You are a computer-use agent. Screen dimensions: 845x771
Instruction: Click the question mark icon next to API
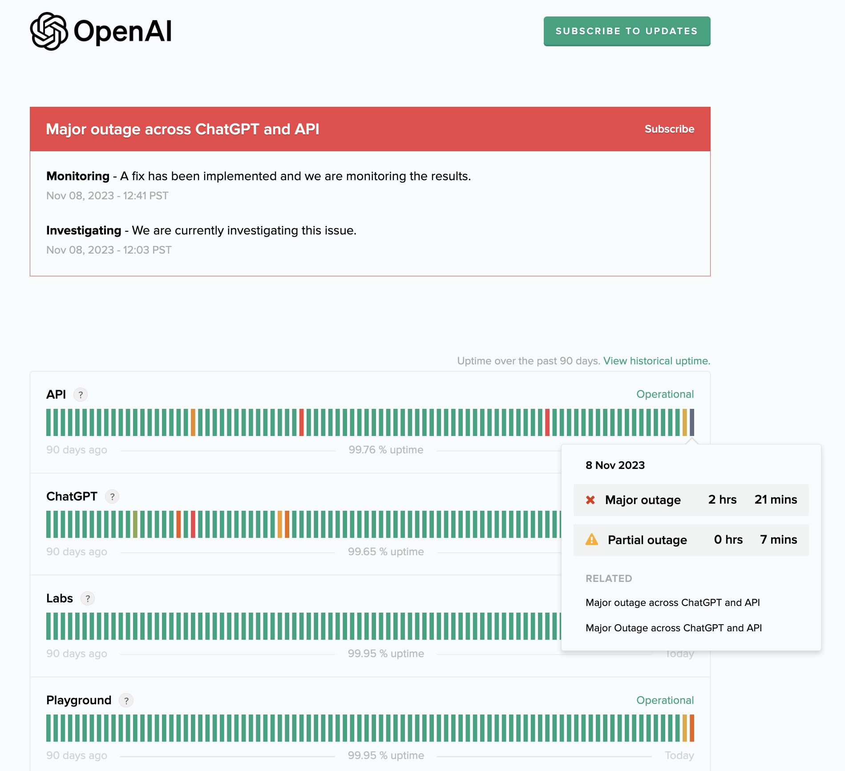coord(81,395)
